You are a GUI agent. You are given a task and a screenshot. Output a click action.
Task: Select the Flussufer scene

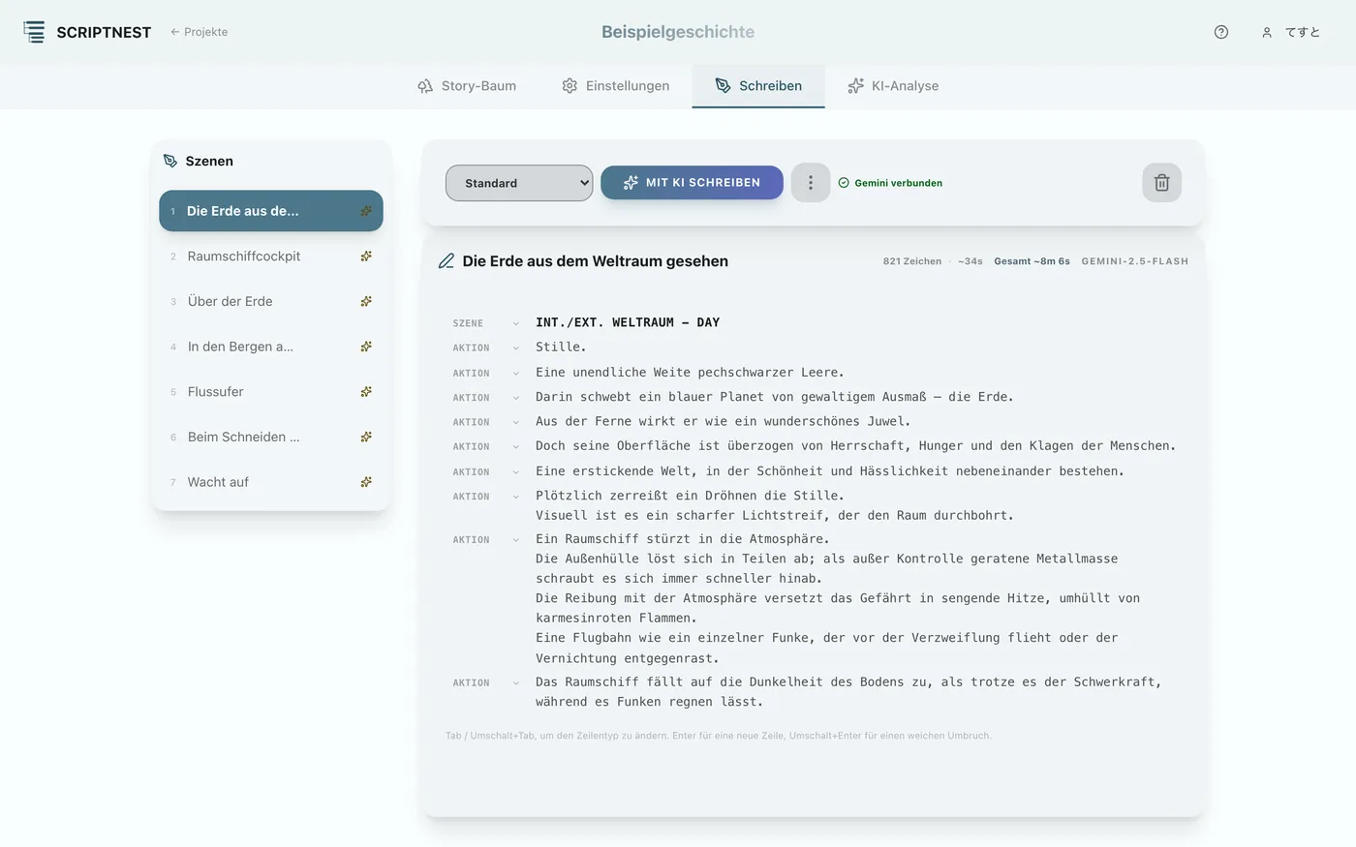(x=271, y=392)
